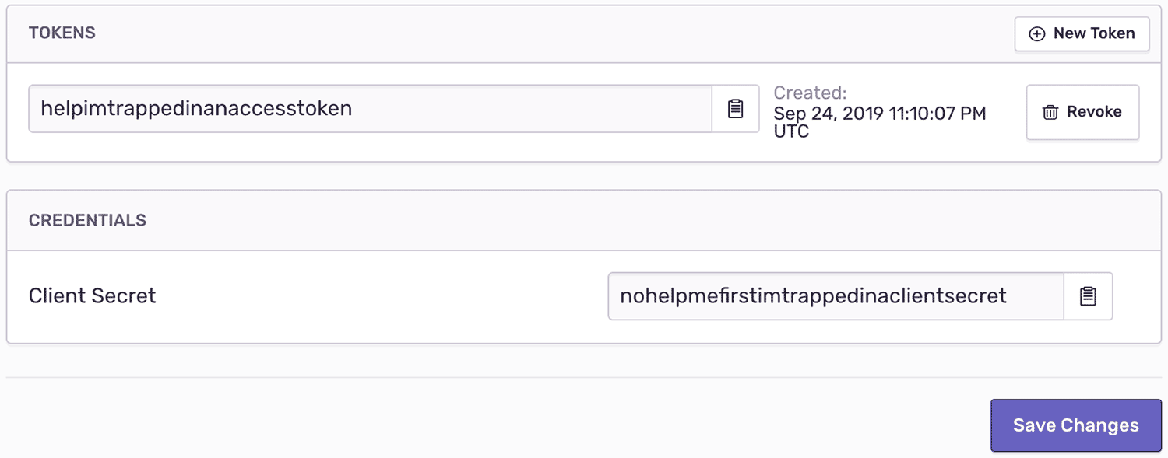Copy the access token with clipboard icon

[735, 109]
